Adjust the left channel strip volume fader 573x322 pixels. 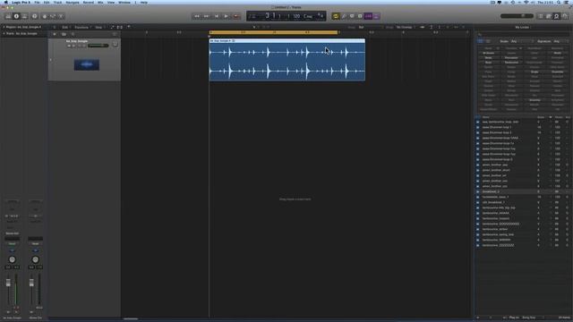click(x=8, y=283)
